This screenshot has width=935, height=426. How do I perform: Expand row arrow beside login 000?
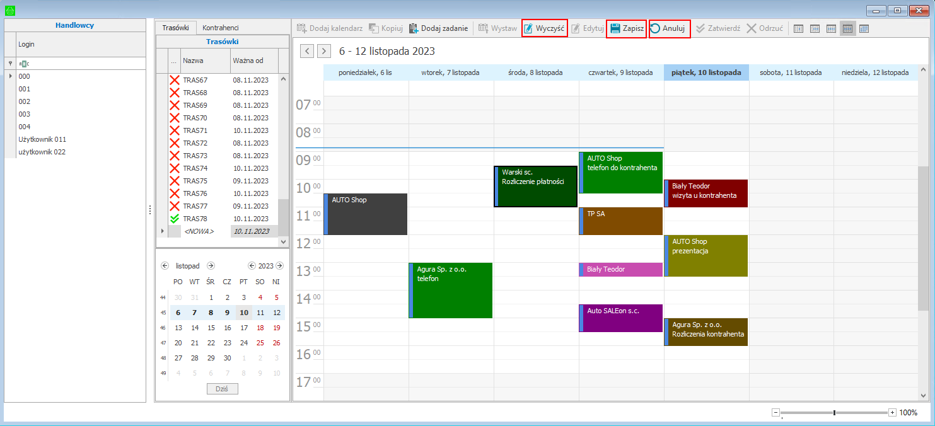point(10,76)
